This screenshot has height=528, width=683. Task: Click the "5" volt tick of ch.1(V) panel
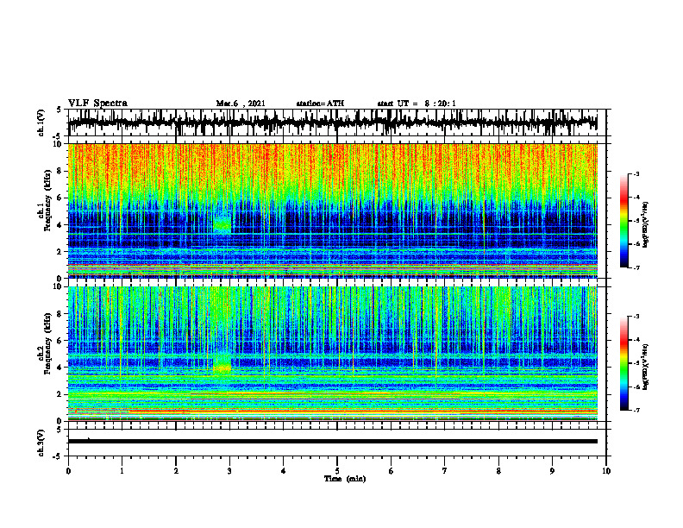pyautogui.click(x=60, y=110)
